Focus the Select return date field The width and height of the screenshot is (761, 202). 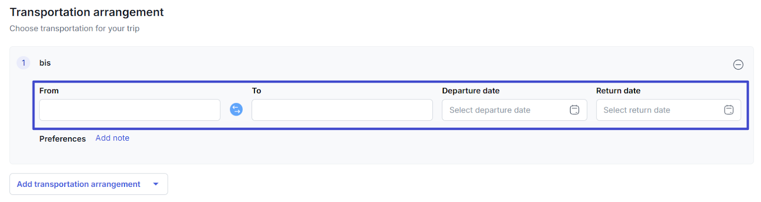(668, 110)
